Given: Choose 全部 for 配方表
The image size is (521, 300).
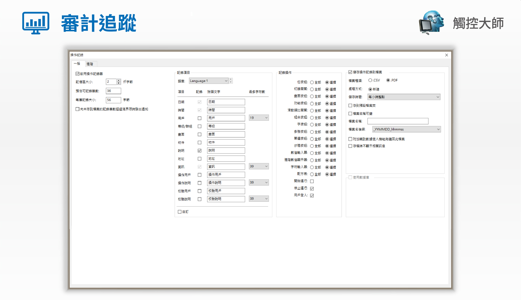Looking at the screenshot, I should point(312,174).
